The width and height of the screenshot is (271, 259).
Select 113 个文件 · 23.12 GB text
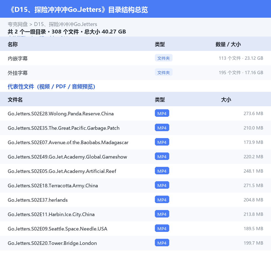(x=241, y=58)
